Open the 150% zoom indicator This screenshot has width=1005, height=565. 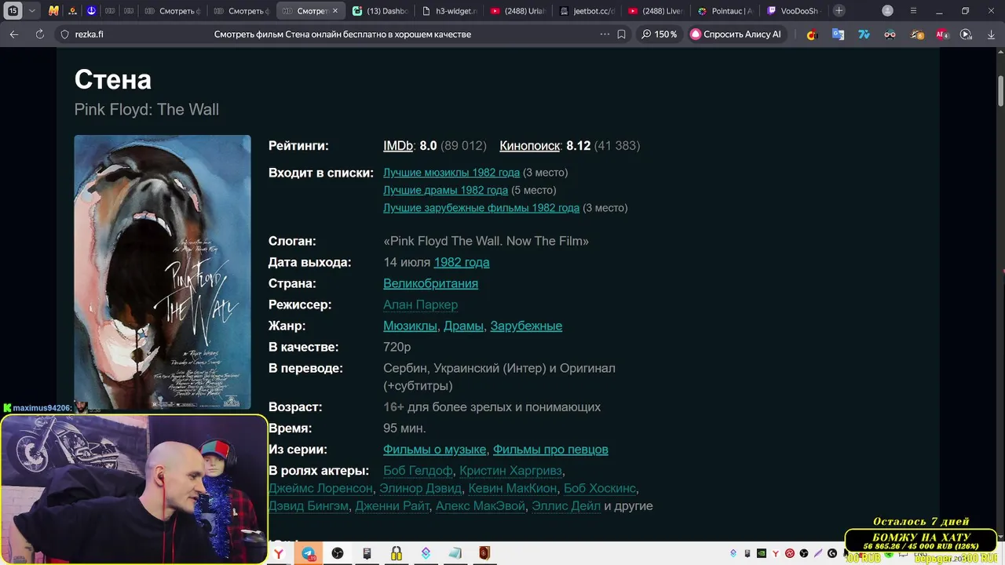(x=659, y=35)
